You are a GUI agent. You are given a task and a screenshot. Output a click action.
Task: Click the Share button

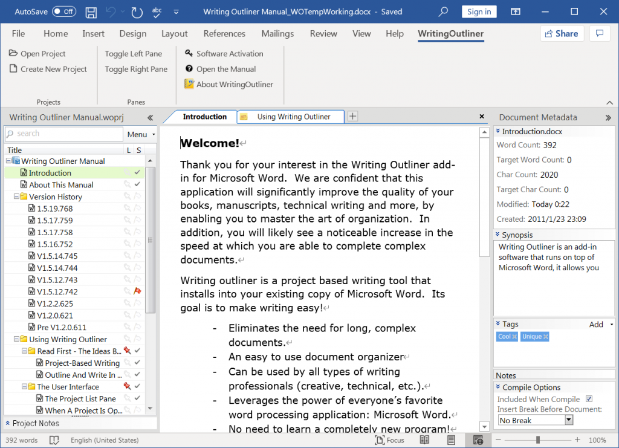click(562, 33)
